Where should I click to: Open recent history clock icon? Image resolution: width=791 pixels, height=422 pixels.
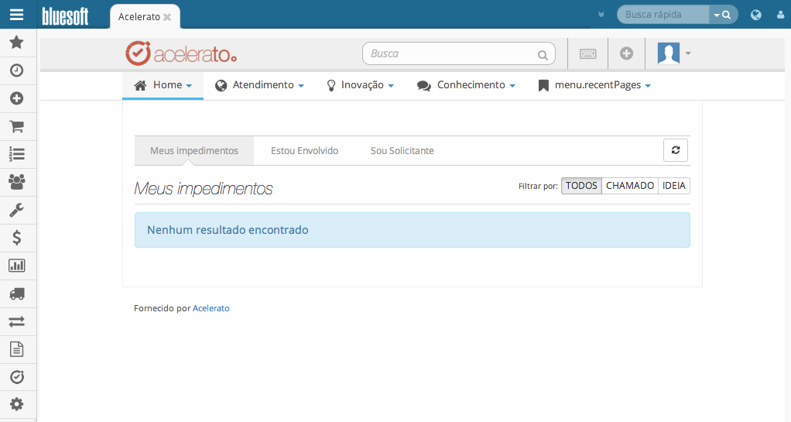click(17, 70)
